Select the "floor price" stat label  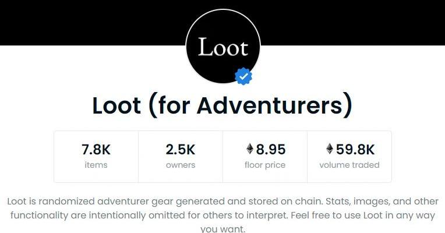[265, 165]
